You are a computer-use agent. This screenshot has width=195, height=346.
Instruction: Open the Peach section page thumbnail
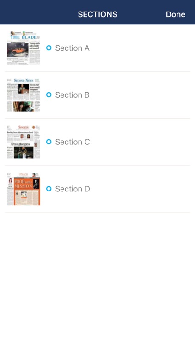tap(24, 189)
